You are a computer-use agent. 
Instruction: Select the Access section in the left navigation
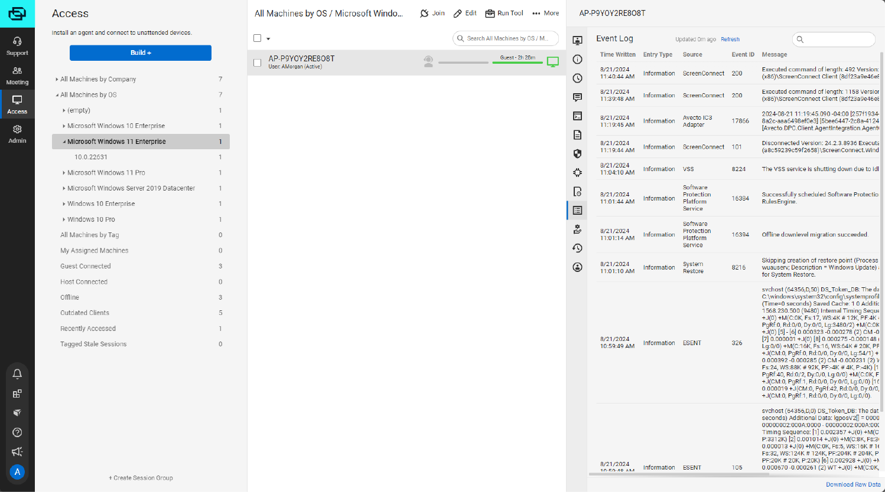(17, 104)
